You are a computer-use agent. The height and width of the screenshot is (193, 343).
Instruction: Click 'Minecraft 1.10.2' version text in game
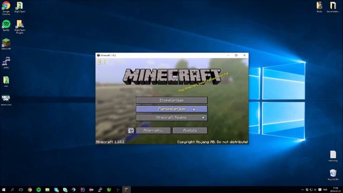tap(110, 142)
